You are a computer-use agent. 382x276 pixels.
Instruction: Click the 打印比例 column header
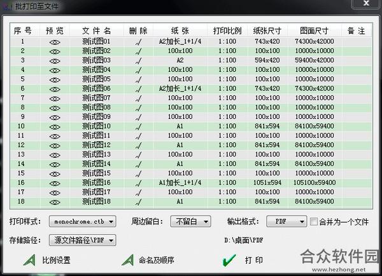point(227,31)
